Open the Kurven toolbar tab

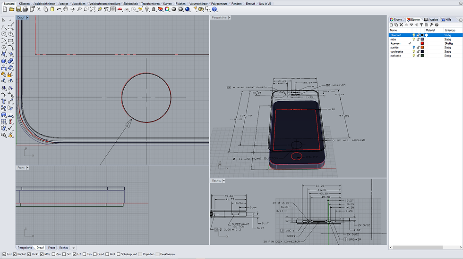point(167,4)
